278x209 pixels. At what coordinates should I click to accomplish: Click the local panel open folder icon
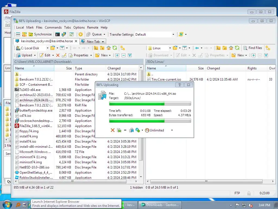click(53, 48)
